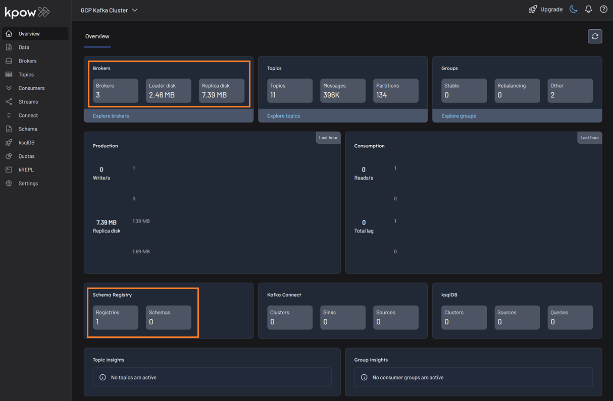This screenshot has height=401, width=613.
Task: Select the Overview tab
Action: tap(97, 36)
